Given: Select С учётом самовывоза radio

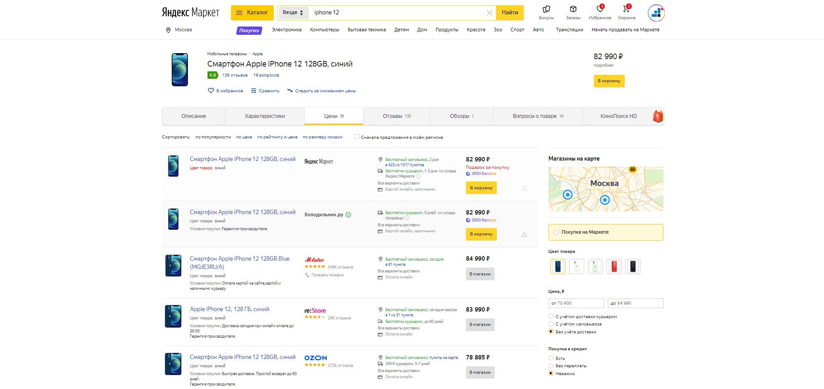Looking at the screenshot, I should point(551,324).
